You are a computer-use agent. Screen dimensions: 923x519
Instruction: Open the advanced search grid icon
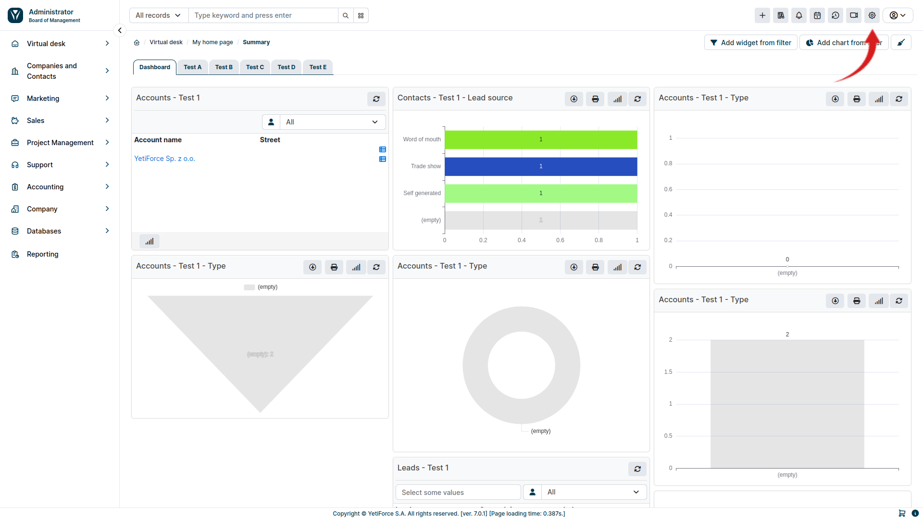coord(361,15)
